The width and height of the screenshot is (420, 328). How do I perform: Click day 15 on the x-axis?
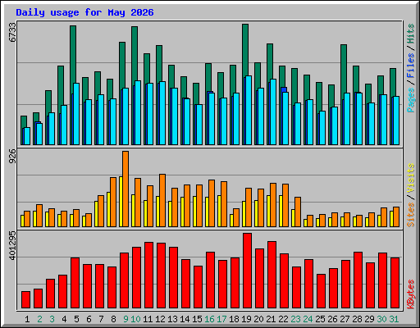click(197, 319)
